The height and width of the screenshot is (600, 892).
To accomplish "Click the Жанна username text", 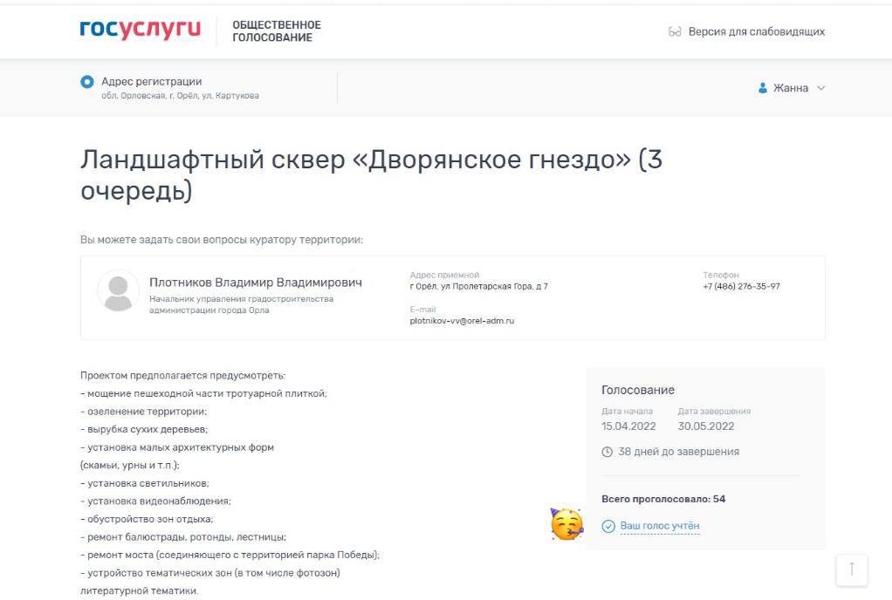I will (x=791, y=88).
